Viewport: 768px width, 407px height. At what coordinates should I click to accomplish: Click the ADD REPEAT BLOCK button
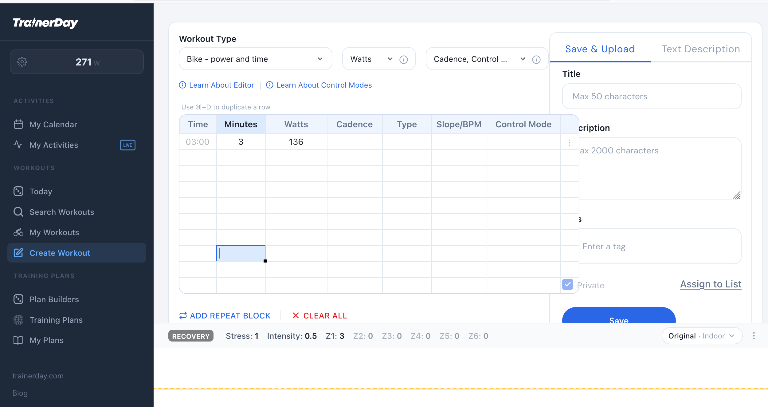click(x=225, y=316)
